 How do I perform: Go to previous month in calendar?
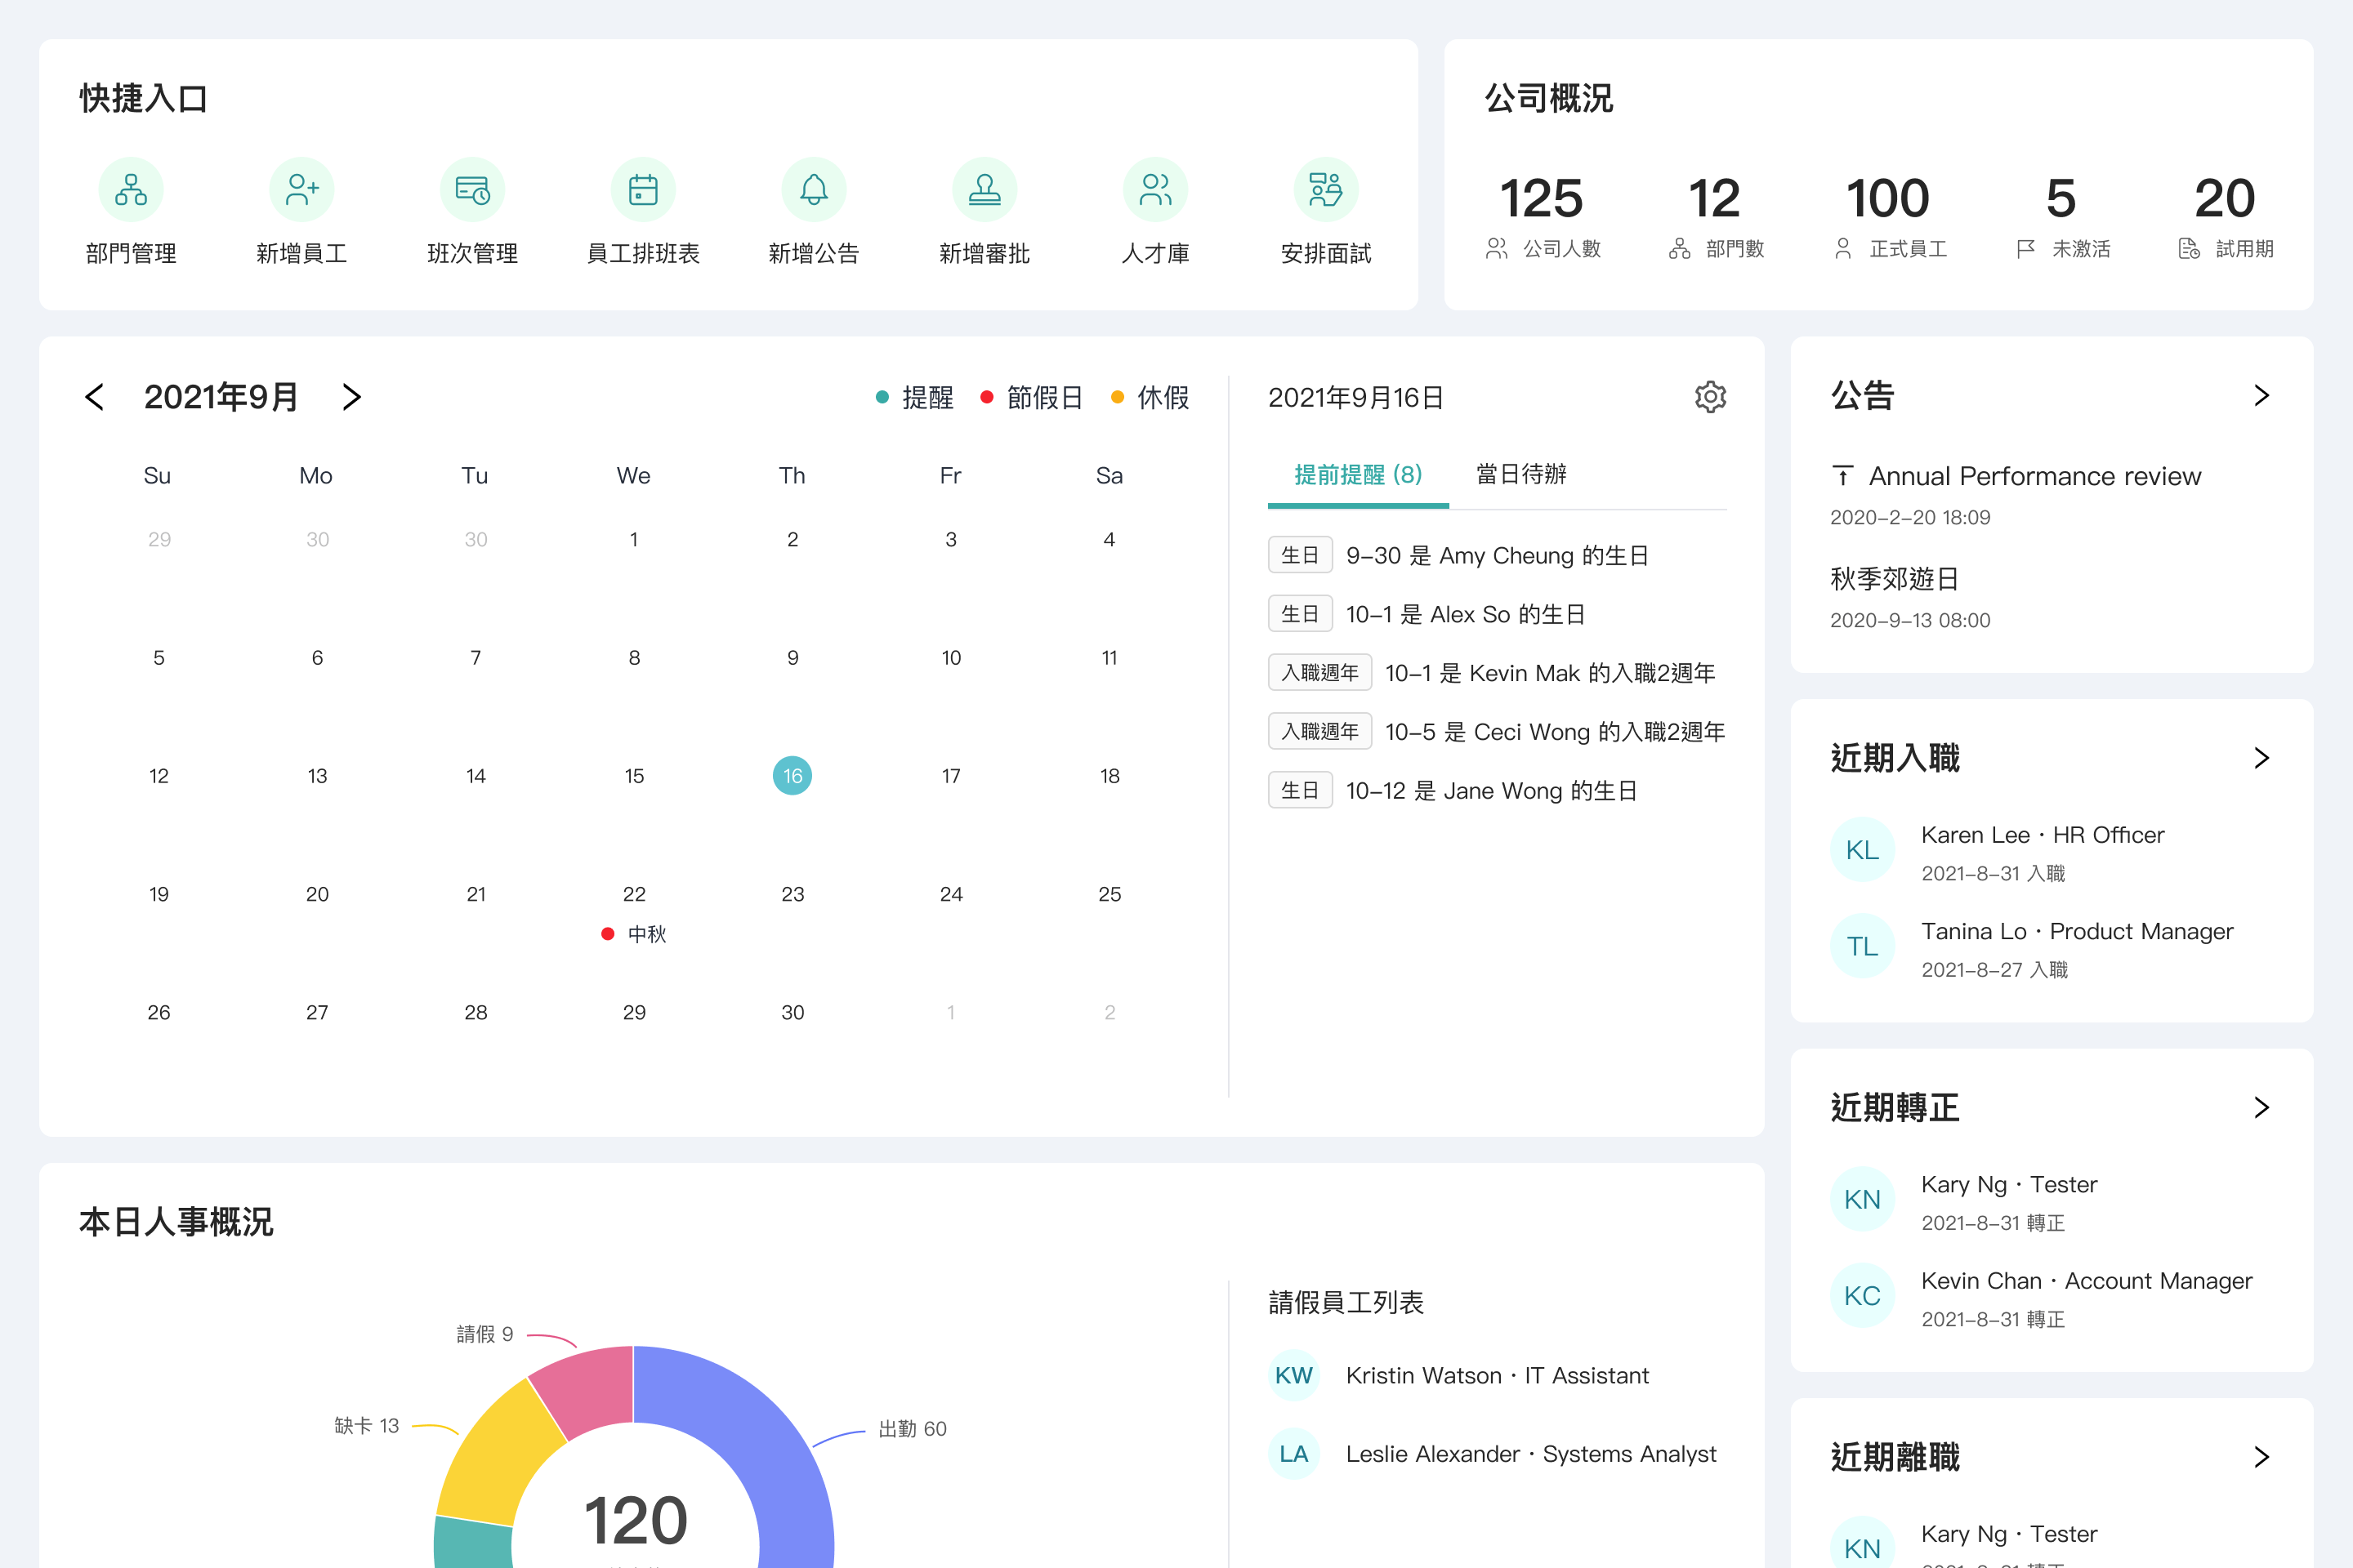pyautogui.click(x=94, y=397)
